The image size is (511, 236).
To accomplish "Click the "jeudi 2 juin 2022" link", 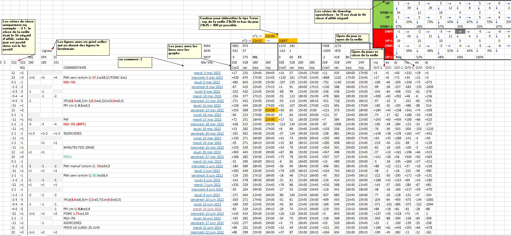I will coord(207,171).
